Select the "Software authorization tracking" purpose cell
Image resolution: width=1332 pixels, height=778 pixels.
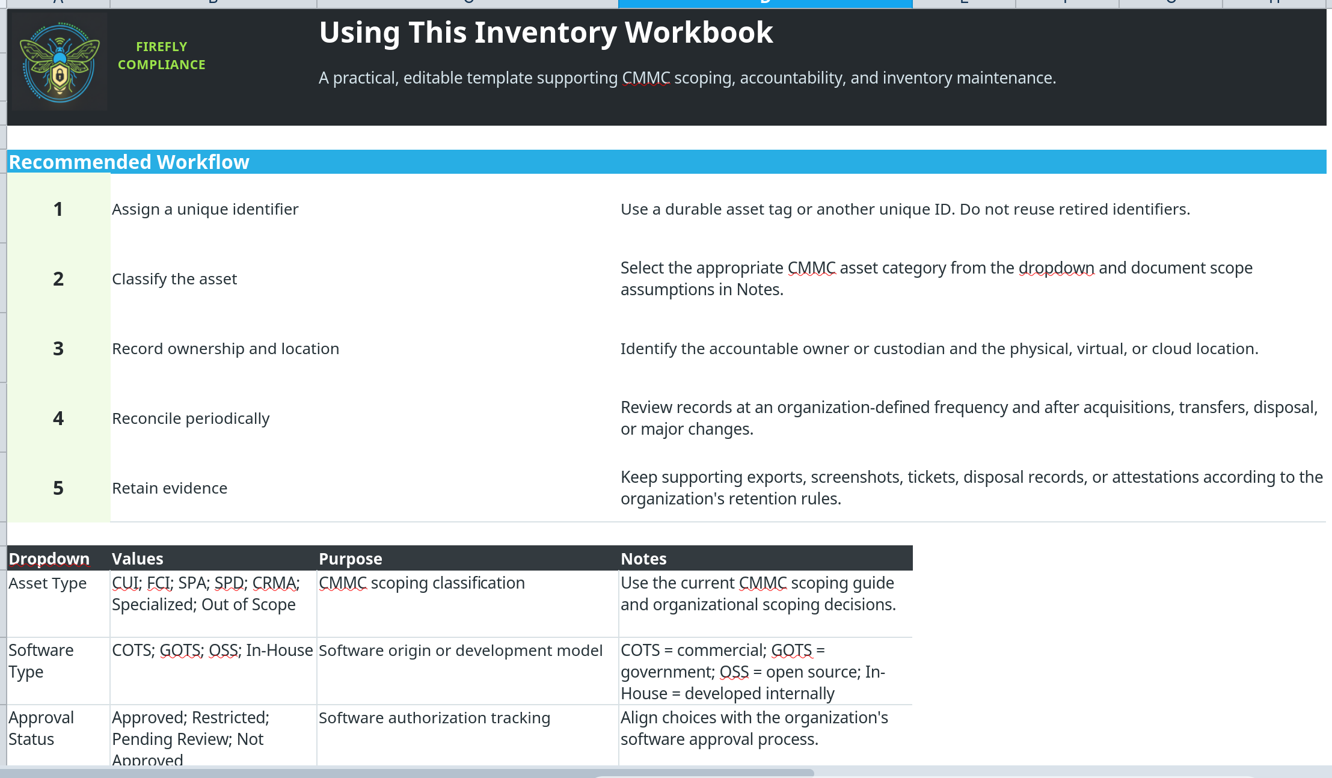[468, 735]
